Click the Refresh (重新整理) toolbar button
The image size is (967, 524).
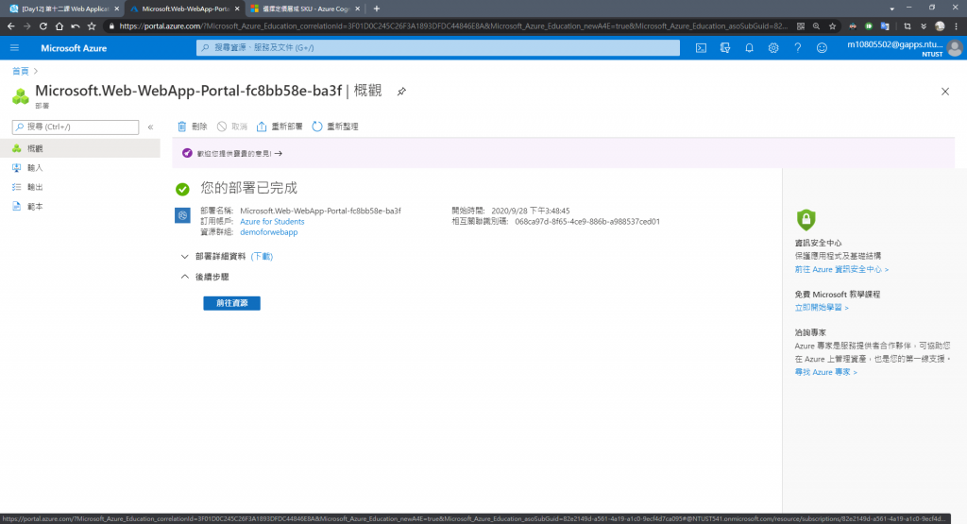[x=335, y=127]
